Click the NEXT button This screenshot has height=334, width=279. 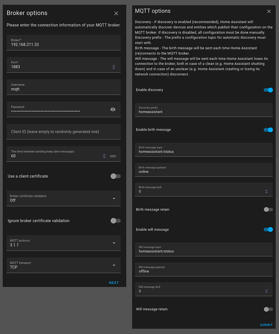coord(114,283)
